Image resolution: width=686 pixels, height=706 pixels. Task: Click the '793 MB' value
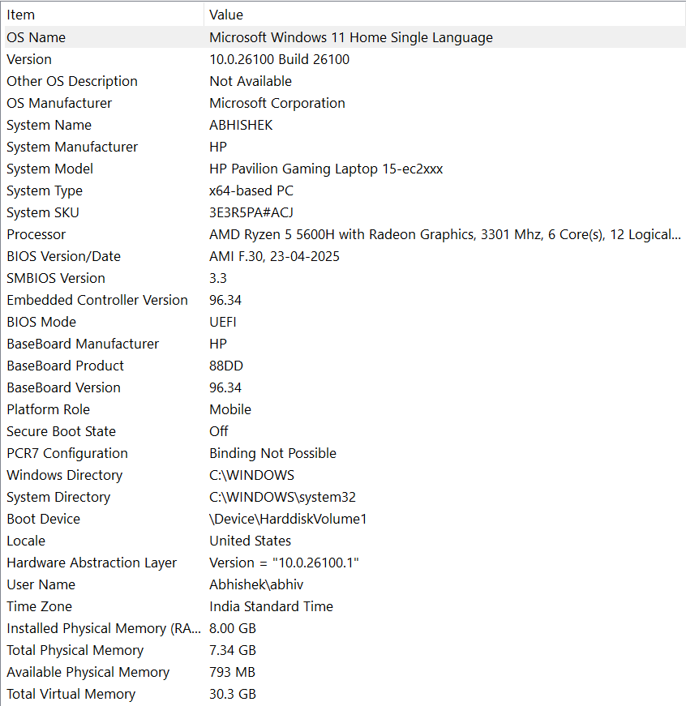pos(233,672)
